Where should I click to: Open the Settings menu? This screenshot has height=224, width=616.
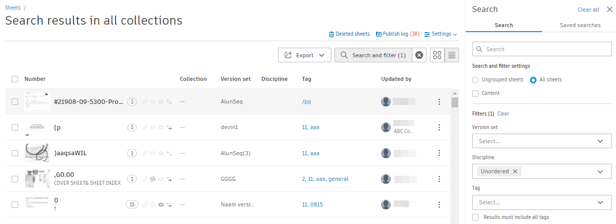[441, 34]
